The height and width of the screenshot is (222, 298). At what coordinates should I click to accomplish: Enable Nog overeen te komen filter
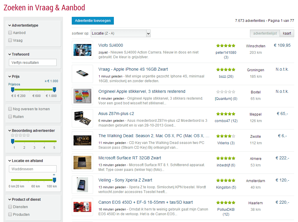(x=10, y=109)
